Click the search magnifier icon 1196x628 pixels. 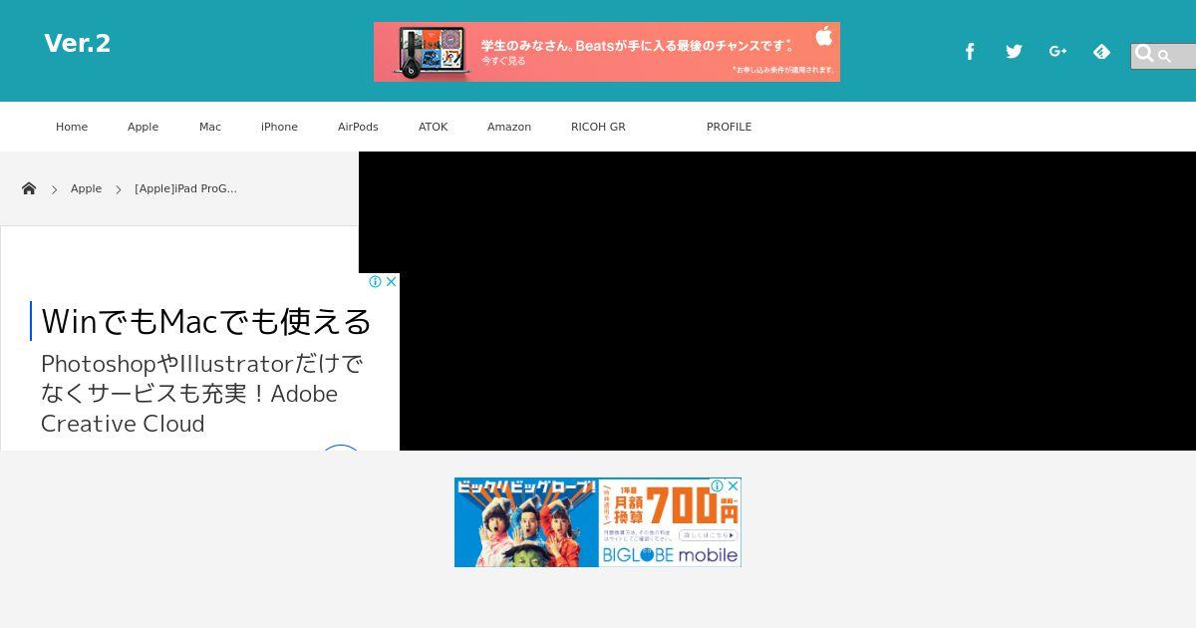click(1144, 54)
